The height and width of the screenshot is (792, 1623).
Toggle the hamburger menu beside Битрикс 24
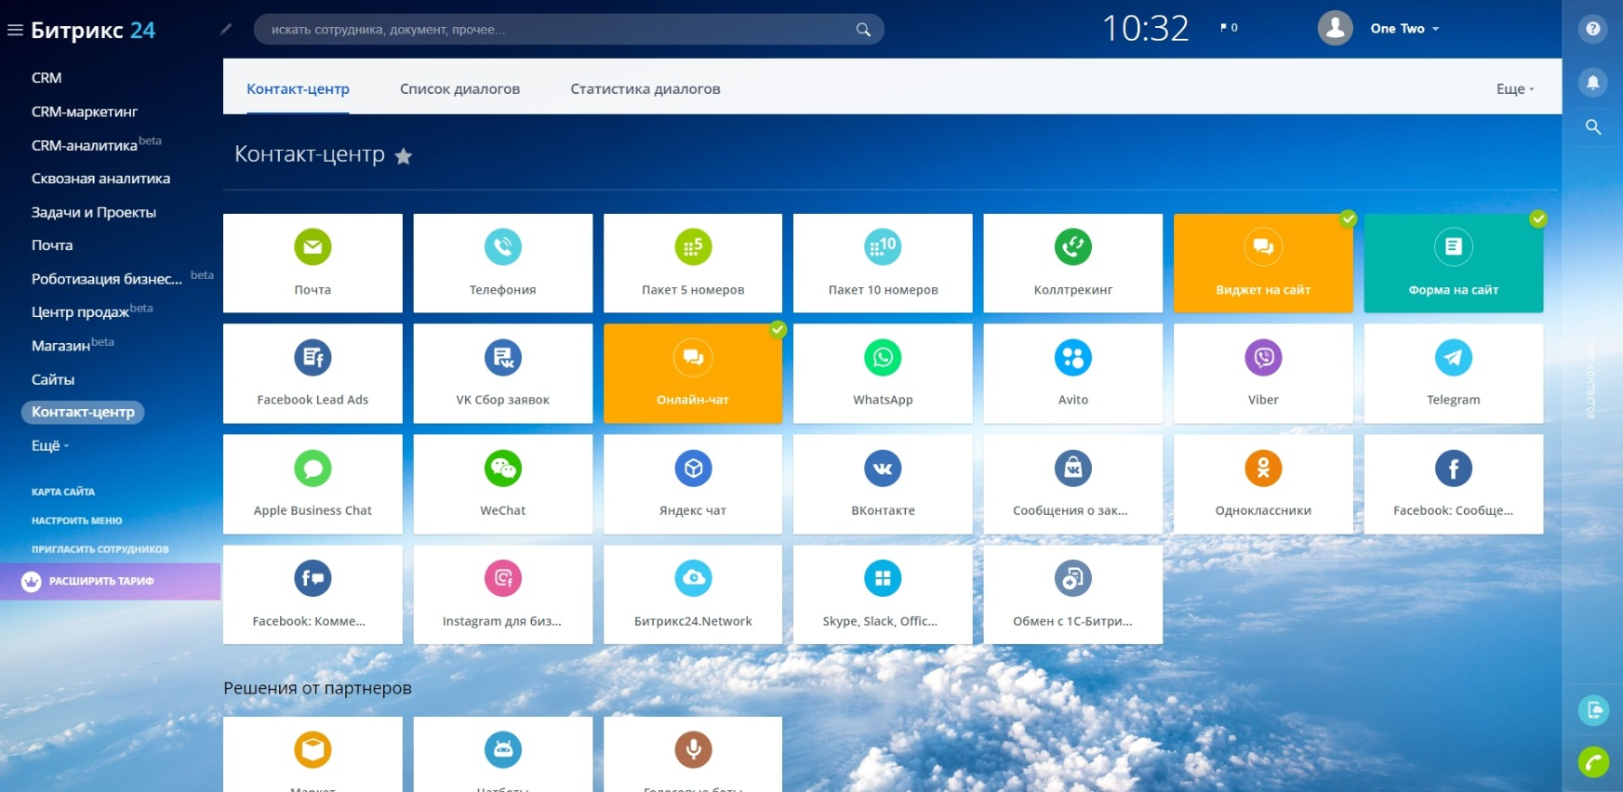pos(15,30)
